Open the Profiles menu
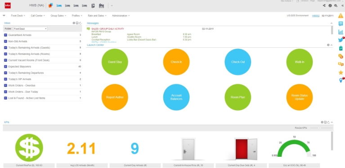The height and width of the screenshot is (168, 345). (x=77, y=16)
